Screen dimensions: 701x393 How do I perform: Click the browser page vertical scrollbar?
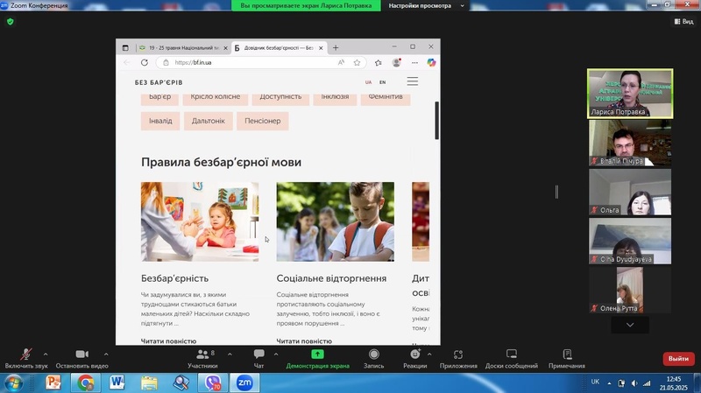click(437, 121)
